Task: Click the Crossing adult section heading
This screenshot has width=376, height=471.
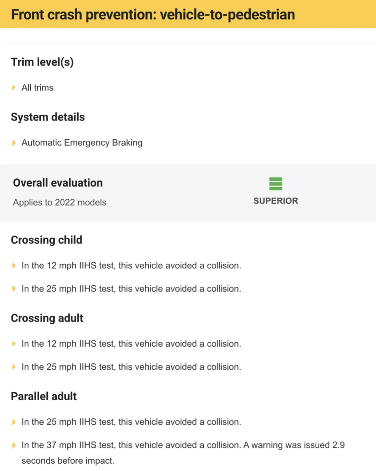Action: click(47, 318)
